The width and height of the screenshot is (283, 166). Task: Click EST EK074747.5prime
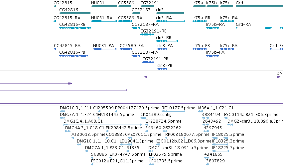coord(127,154)
